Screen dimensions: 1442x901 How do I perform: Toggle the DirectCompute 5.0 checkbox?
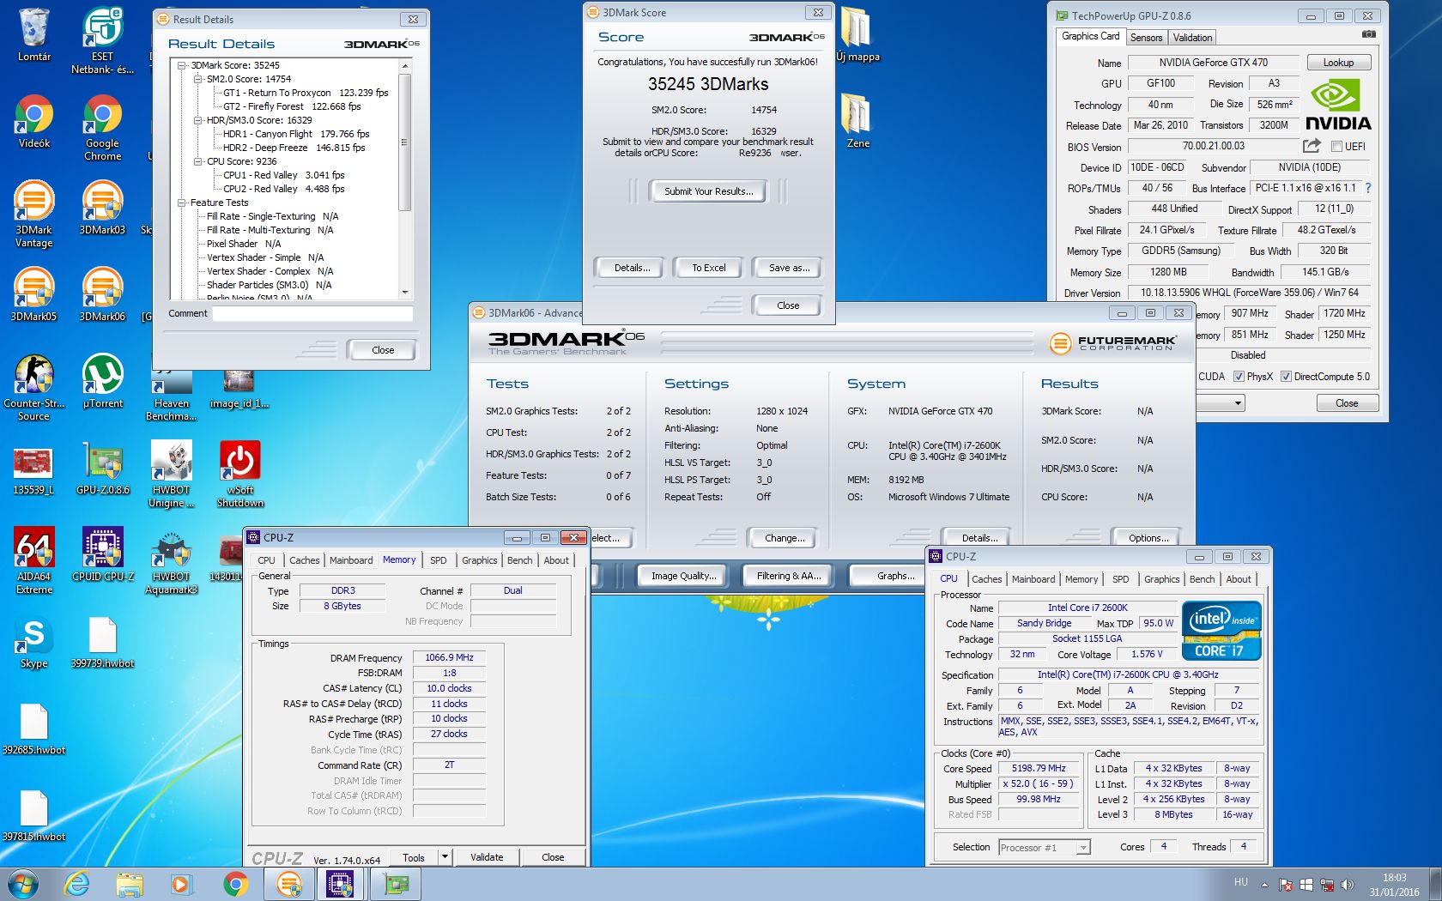pyautogui.click(x=1286, y=377)
